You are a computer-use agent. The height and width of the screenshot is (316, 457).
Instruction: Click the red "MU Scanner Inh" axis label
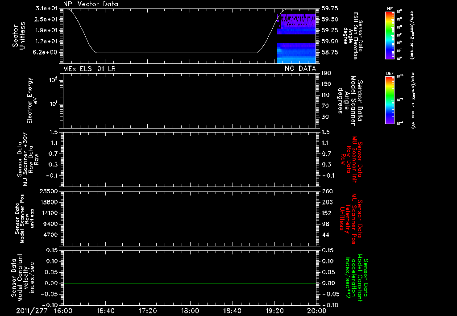pyautogui.click(x=352, y=159)
